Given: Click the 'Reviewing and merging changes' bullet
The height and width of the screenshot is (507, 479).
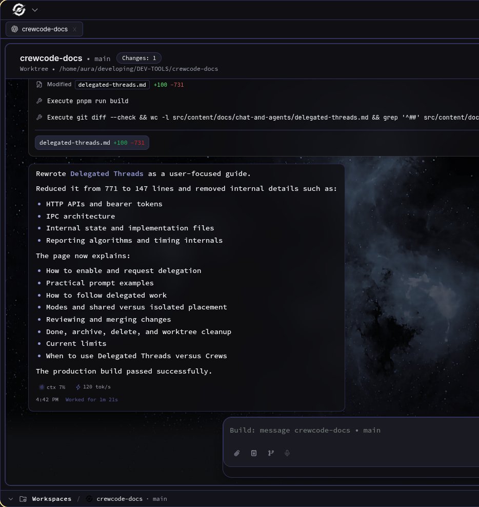Looking at the screenshot, I should tap(108, 320).
